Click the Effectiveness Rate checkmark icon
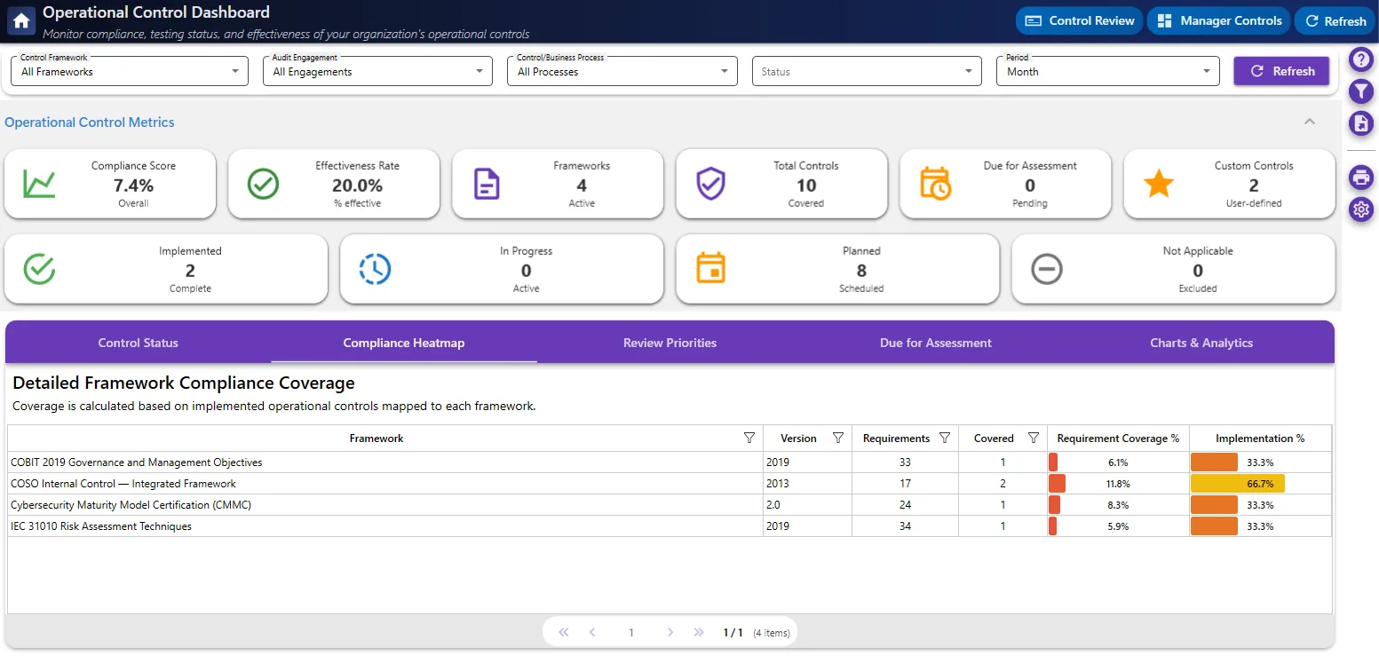The height and width of the screenshot is (656, 1379). pos(263,184)
